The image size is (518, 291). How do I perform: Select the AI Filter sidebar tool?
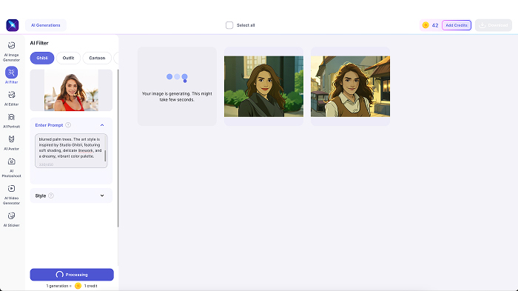[12, 75]
